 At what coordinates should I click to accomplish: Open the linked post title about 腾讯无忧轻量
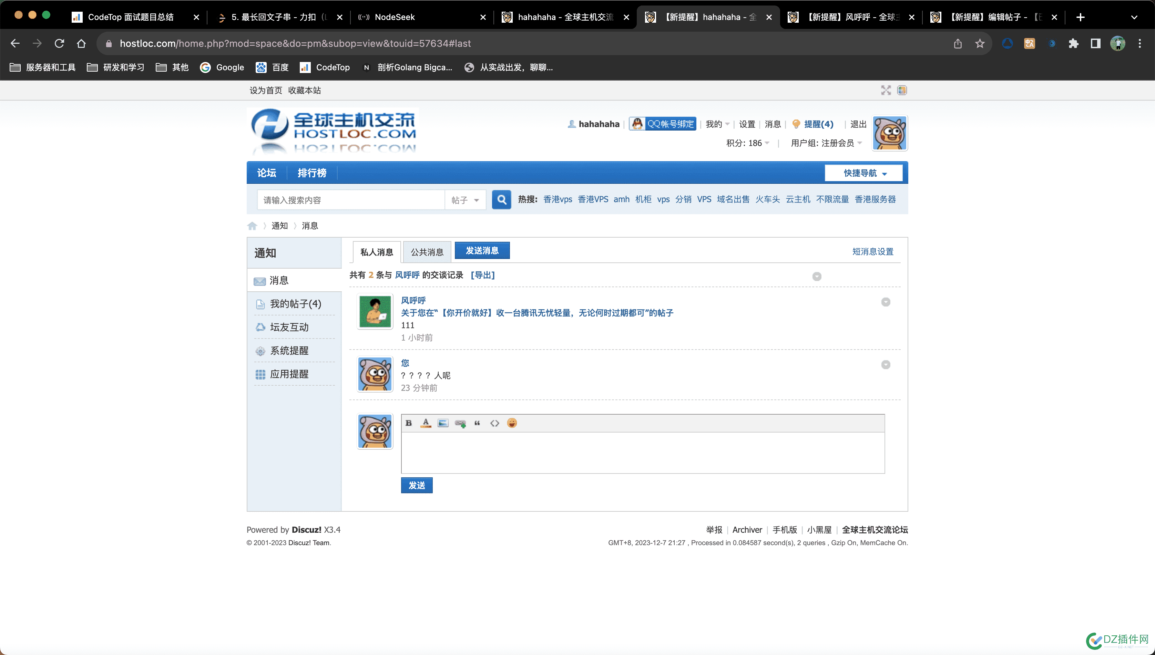(537, 313)
